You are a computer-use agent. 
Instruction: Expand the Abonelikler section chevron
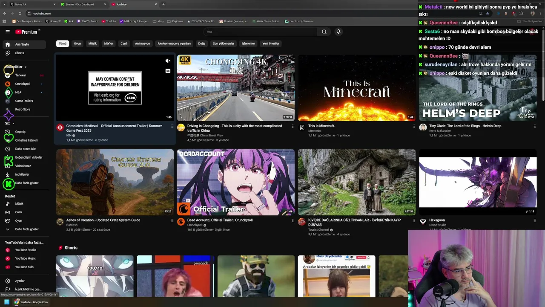[26, 67]
